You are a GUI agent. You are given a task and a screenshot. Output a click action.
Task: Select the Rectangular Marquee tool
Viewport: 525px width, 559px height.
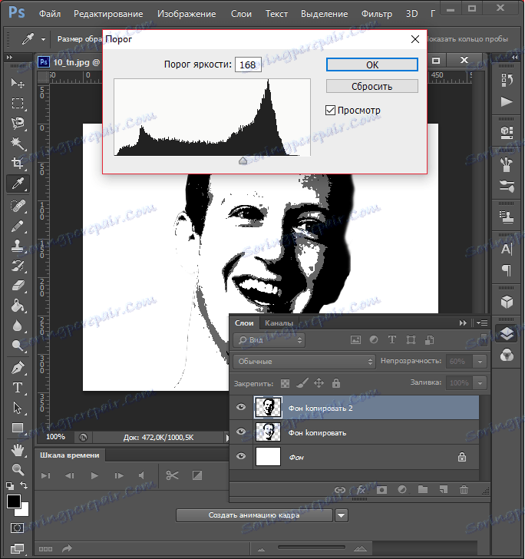click(18, 104)
